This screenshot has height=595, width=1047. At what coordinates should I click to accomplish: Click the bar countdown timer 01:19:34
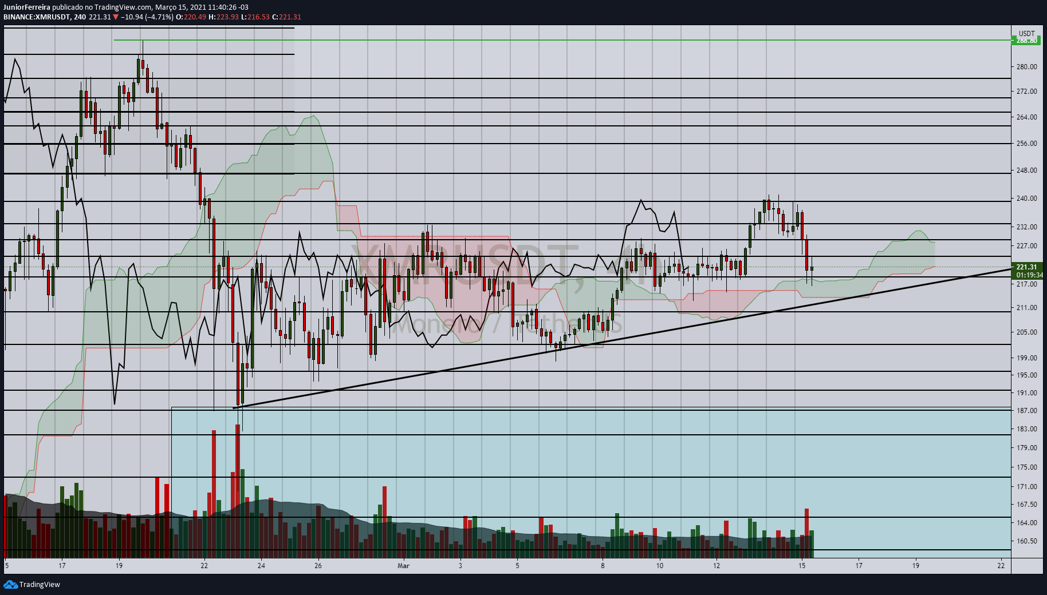[x=1029, y=275]
